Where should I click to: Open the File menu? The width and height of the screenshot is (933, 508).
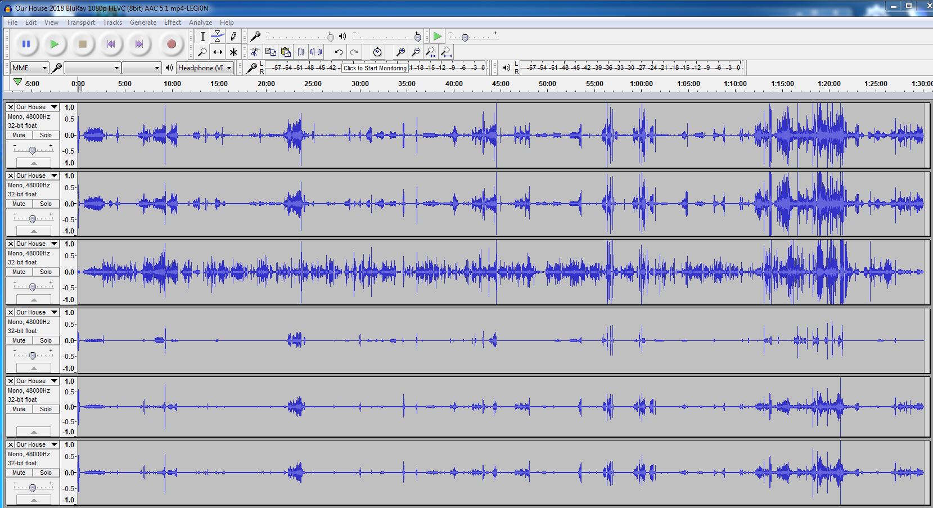click(x=12, y=23)
